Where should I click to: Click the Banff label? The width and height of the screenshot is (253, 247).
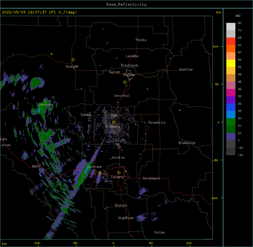click(x=36, y=166)
